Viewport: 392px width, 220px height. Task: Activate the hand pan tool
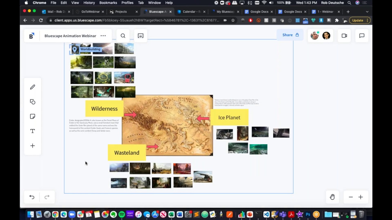[x=332, y=197]
